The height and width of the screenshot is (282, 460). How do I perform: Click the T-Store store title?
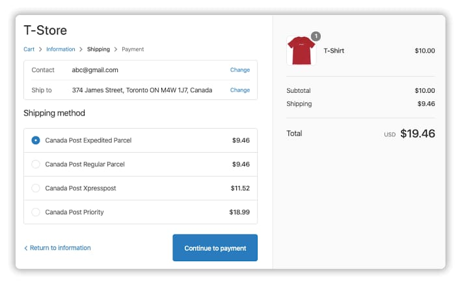(45, 31)
